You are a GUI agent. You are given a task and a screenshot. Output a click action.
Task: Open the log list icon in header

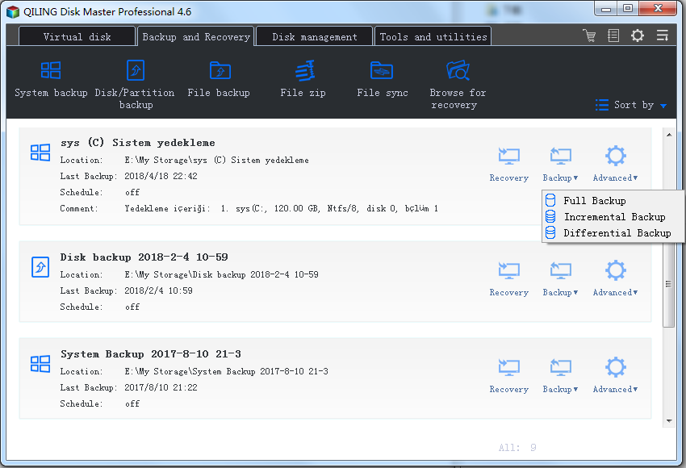coord(613,36)
